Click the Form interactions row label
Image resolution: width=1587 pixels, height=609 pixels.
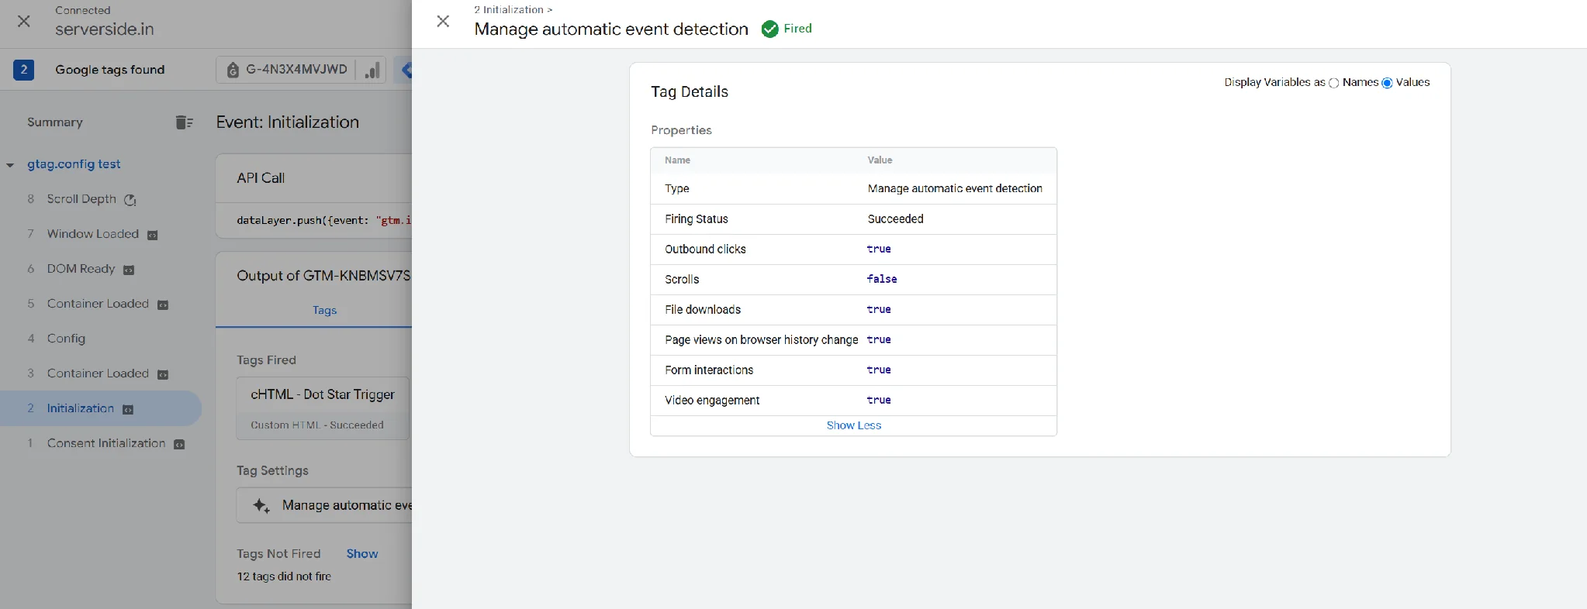coord(709,370)
